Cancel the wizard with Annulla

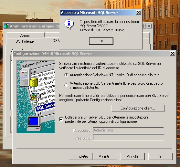(132, 156)
